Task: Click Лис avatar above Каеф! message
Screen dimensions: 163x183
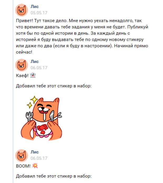Action: 22,65
